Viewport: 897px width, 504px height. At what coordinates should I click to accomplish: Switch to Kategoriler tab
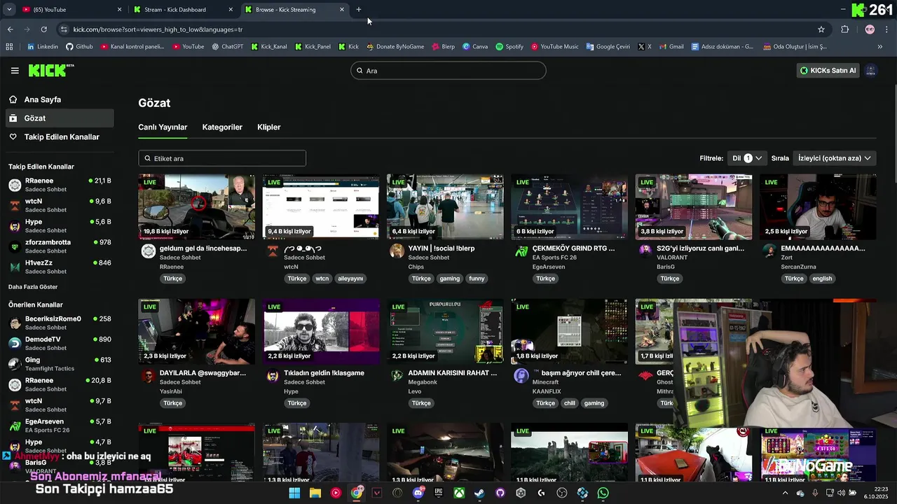pos(222,127)
